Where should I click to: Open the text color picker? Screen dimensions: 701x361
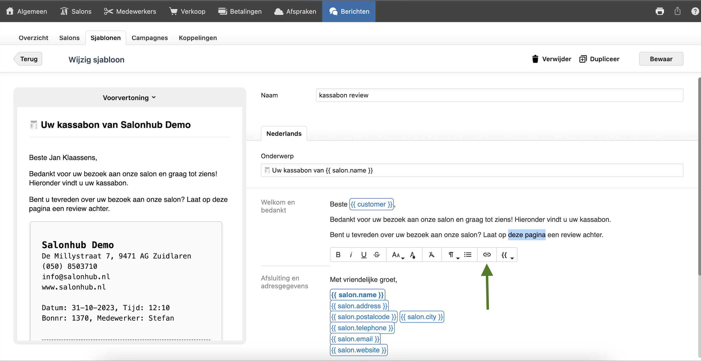click(x=413, y=255)
